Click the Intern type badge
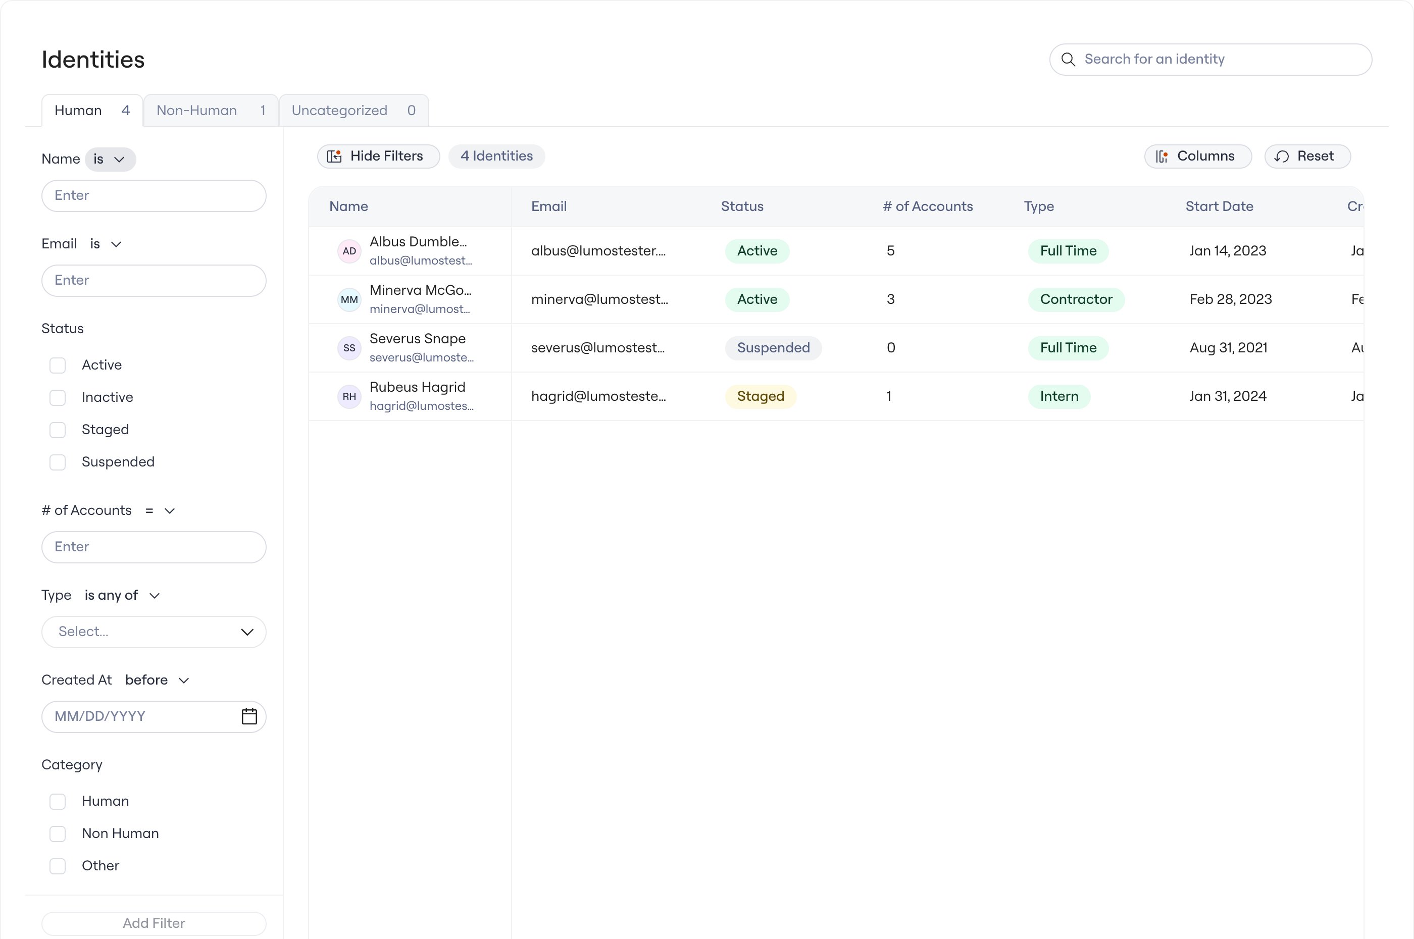The width and height of the screenshot is (1414, 939). pyautogui.click(x=1059, y=396)
